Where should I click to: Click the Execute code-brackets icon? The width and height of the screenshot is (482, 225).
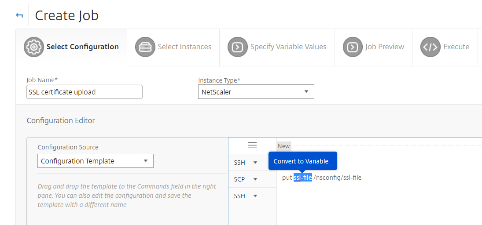coord(430,47)
